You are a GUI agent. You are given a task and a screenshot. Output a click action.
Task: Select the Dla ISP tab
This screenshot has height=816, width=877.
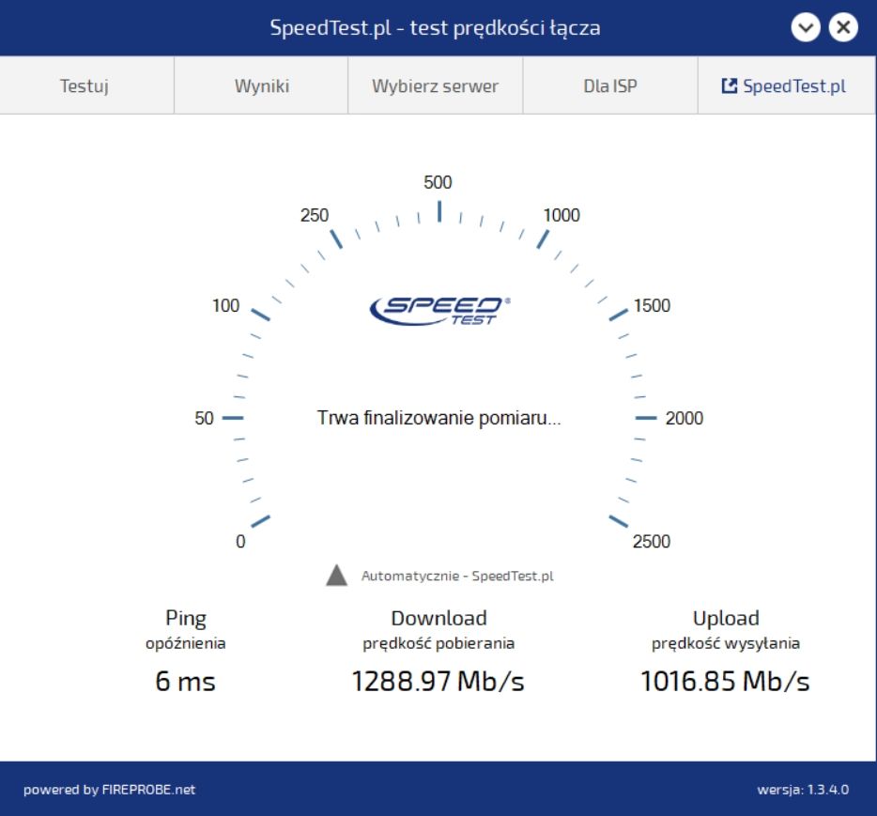coord(610,85)
